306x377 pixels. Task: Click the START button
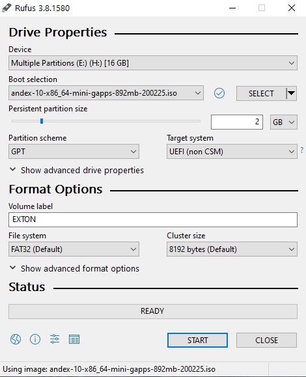(197, 341)
